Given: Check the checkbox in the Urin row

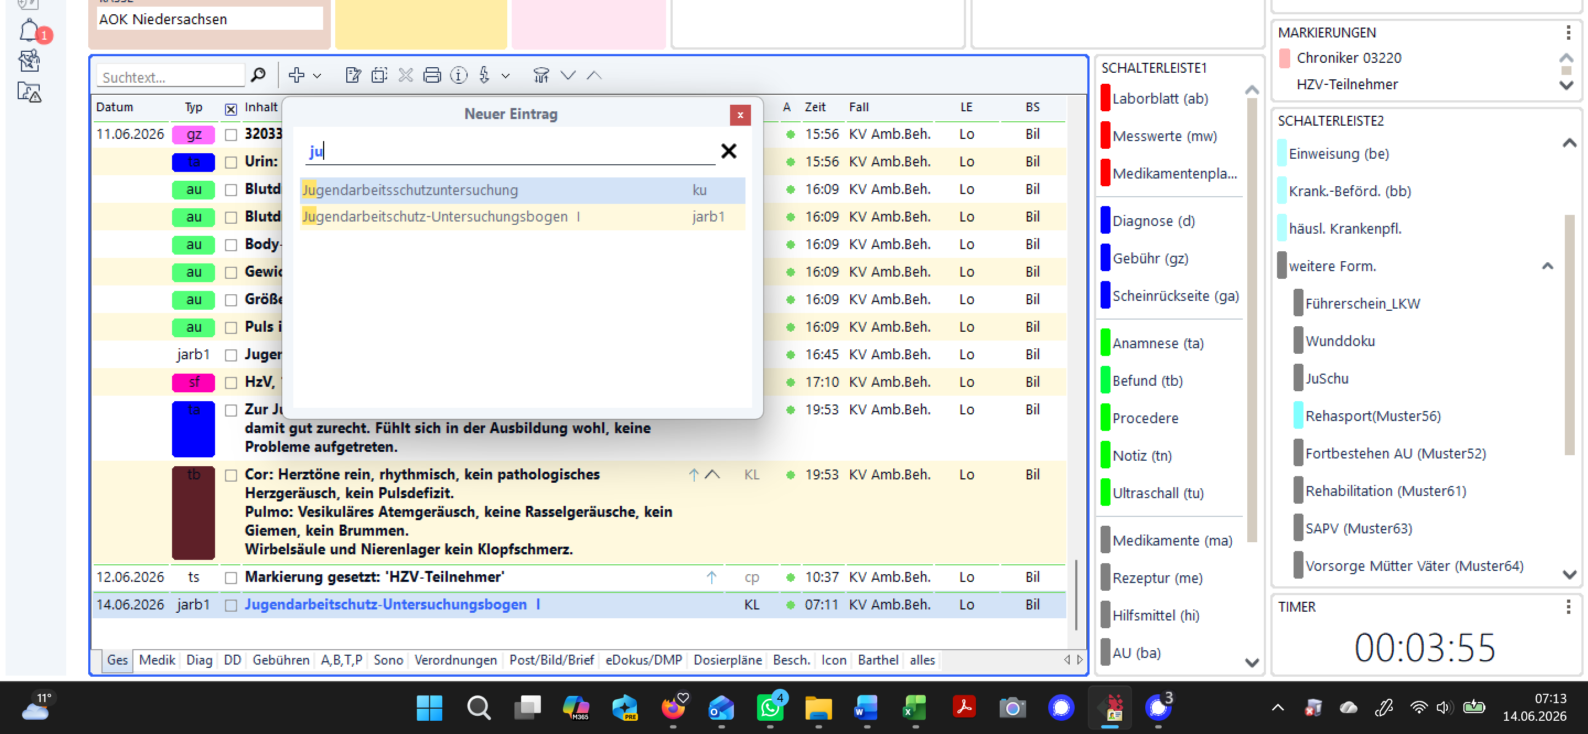Looking at the screenshot, I should [230, 162].
